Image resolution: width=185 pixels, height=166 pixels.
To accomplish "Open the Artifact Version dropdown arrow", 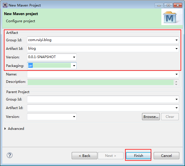I will 74,57.
